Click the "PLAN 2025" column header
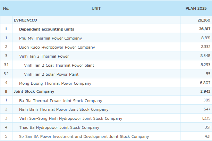 [x=196, y=8]
